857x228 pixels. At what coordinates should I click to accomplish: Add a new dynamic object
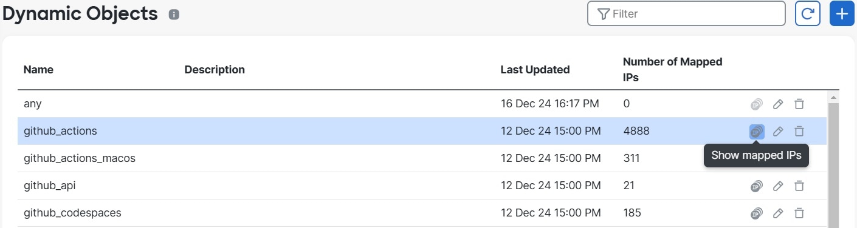842,13
